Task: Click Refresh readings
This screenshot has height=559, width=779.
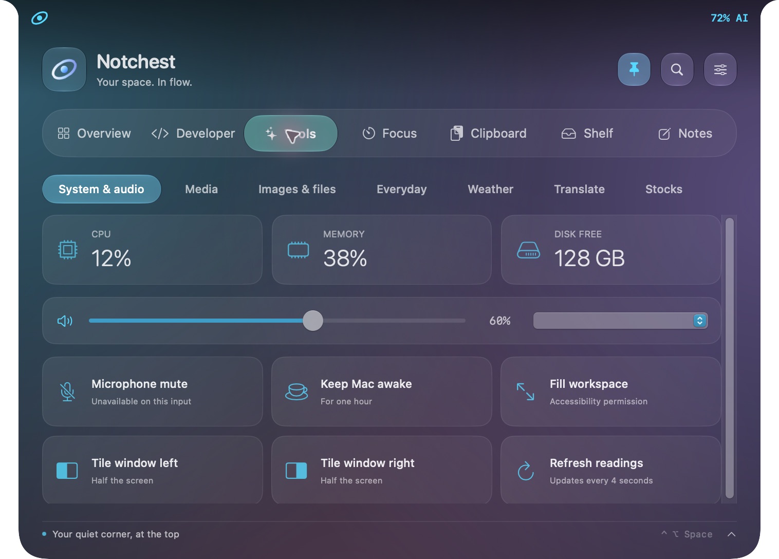Action: [x=611, y=470]
